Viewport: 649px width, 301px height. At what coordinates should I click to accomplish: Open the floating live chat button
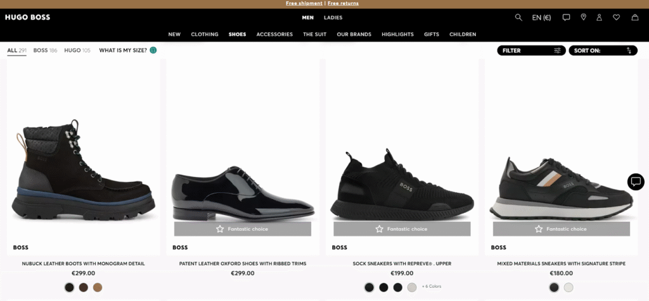[x=636, y=181]
